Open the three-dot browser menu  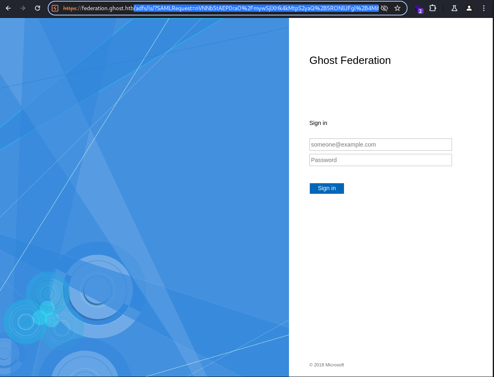coord(484,8)
